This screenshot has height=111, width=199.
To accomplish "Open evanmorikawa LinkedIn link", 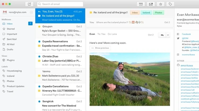I will (188, 55).
